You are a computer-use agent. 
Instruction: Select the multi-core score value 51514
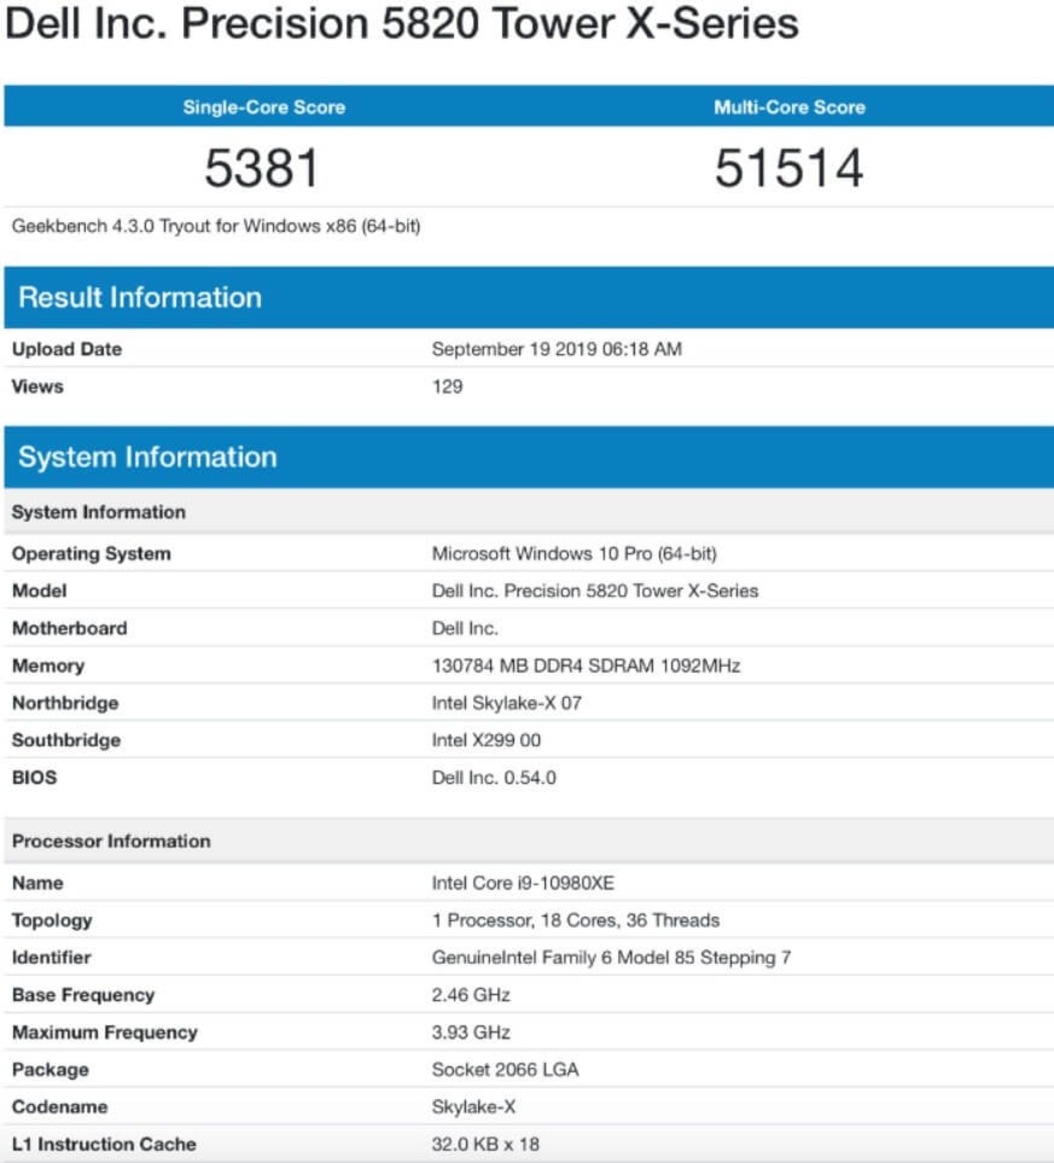pyautogui.click(x=789, y=168)
